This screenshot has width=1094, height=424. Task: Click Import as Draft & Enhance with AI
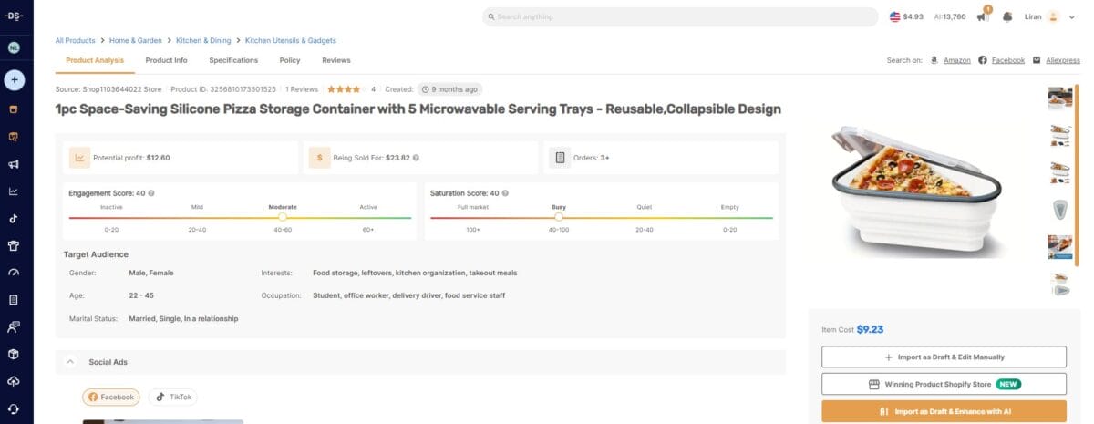coord(944,411)
